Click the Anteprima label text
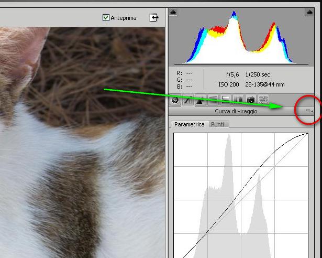 pyautogui.click(x=124, y=18)
